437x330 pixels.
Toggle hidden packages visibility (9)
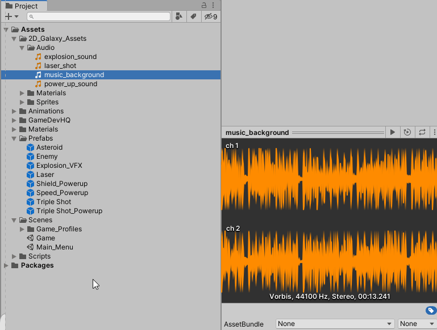tap(211, 16)
